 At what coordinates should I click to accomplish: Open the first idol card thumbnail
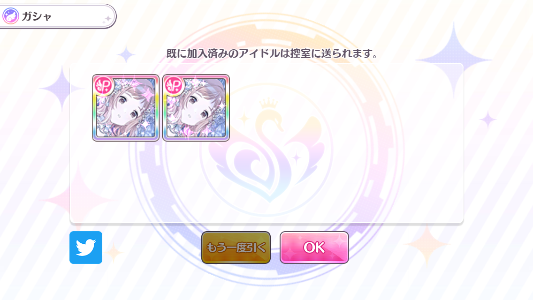tap(125, 108)
